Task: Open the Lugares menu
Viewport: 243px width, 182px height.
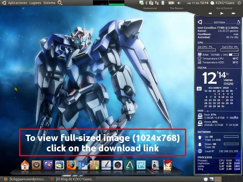Action: 35,3
